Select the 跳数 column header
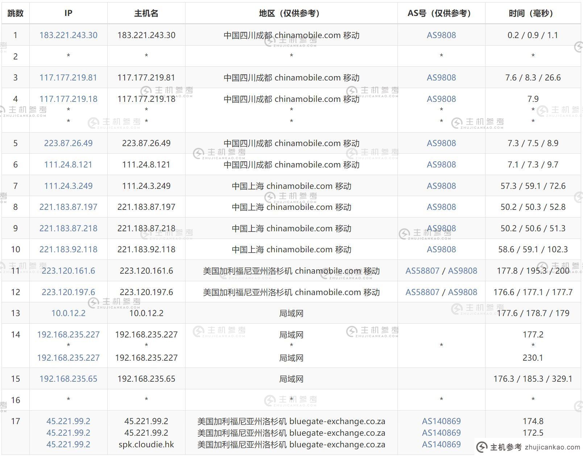 tap(15, 13)
